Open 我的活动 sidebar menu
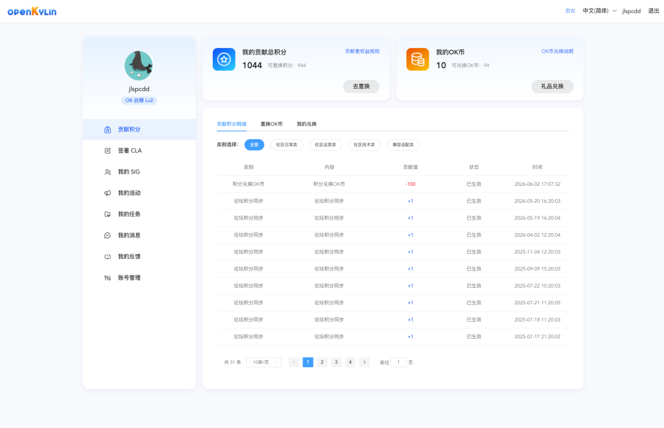This screenshot has height=428, width=664. click(140, 193)
